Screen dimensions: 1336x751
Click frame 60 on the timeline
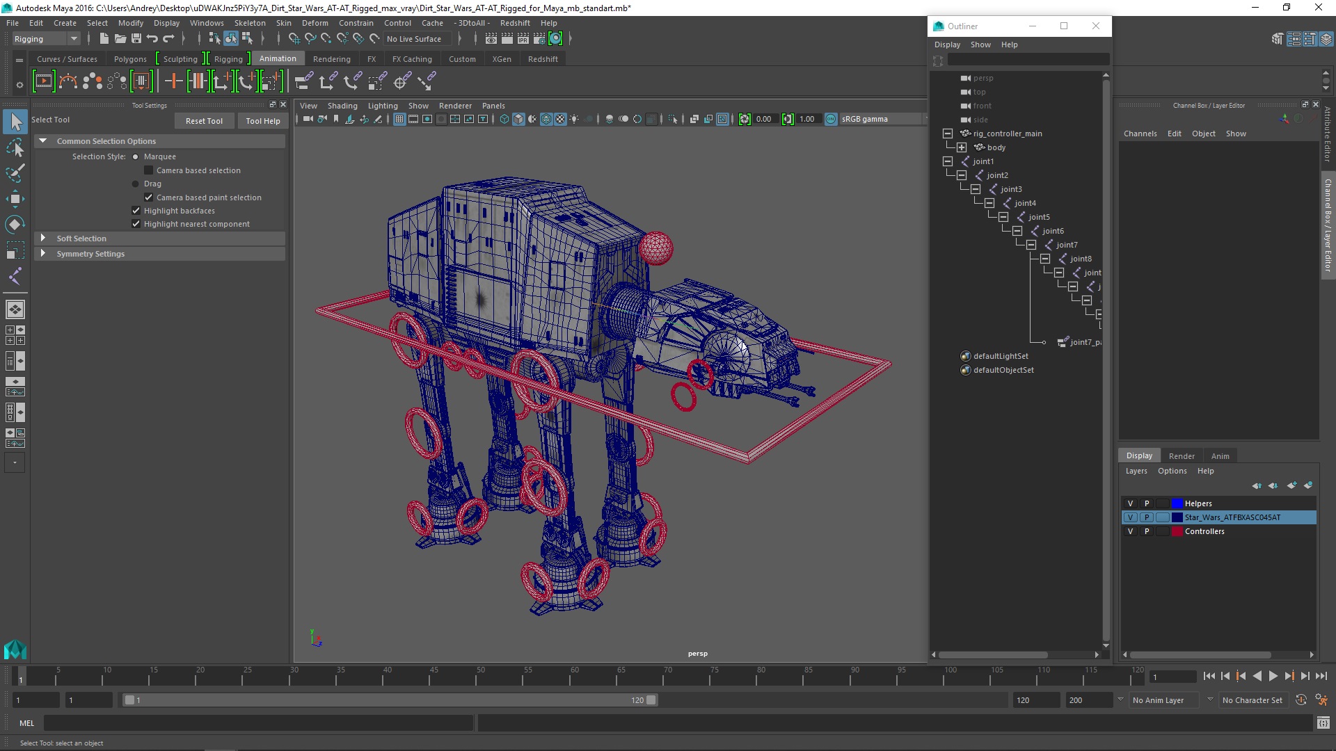(x=575, y=676)
